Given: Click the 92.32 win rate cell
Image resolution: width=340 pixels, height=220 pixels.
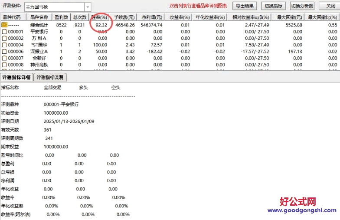Looking at the screenshot, I should [101, 25].
